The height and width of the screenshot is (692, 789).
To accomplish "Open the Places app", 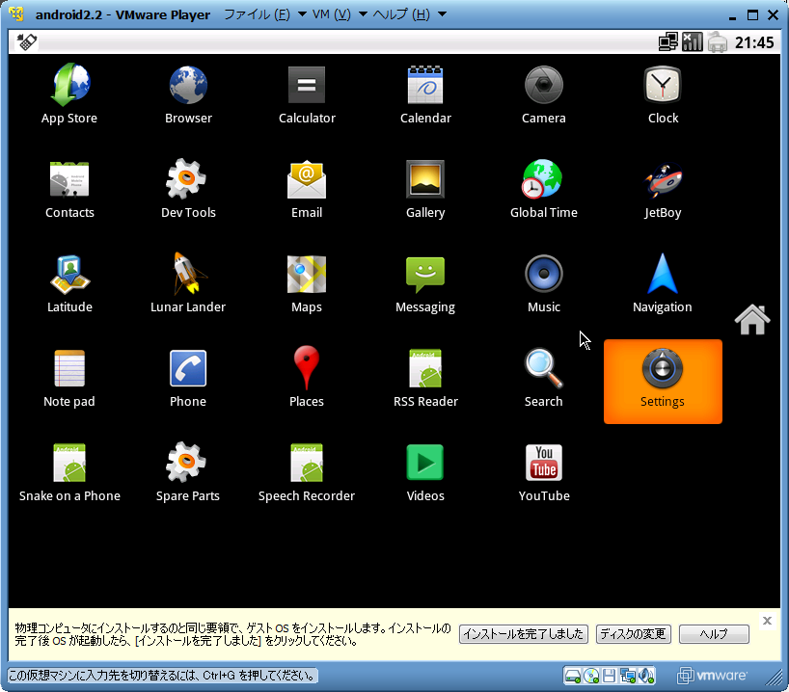I will point(307,378).
